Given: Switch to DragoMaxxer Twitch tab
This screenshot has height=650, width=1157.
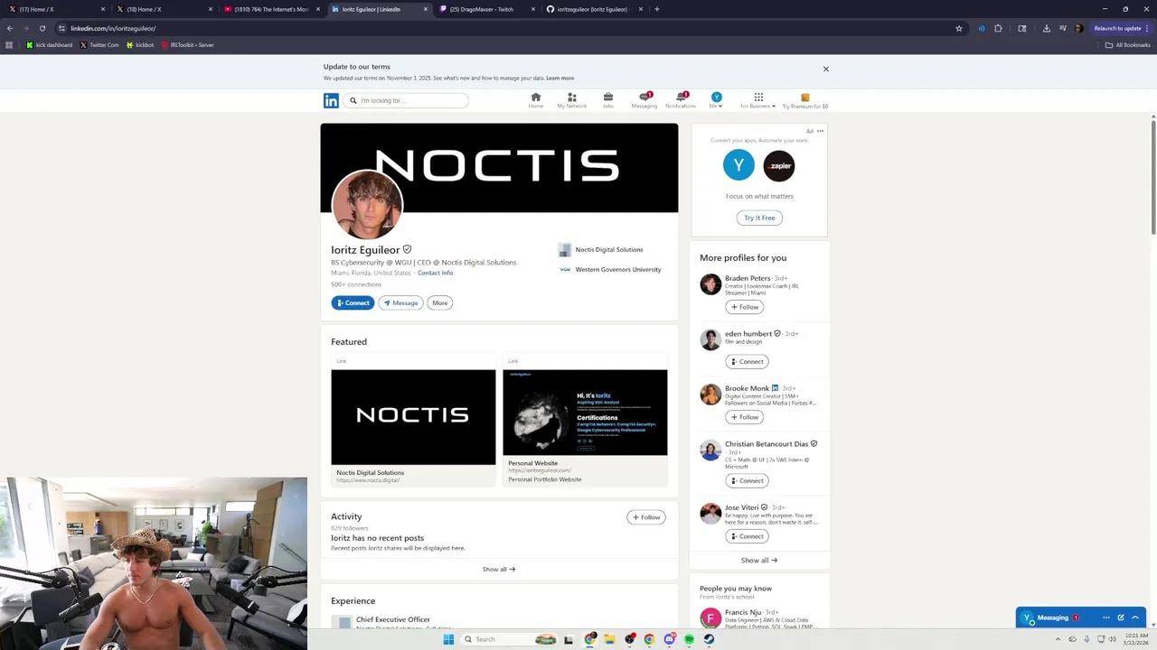Looking at the screenshot, I should point(484,9).
